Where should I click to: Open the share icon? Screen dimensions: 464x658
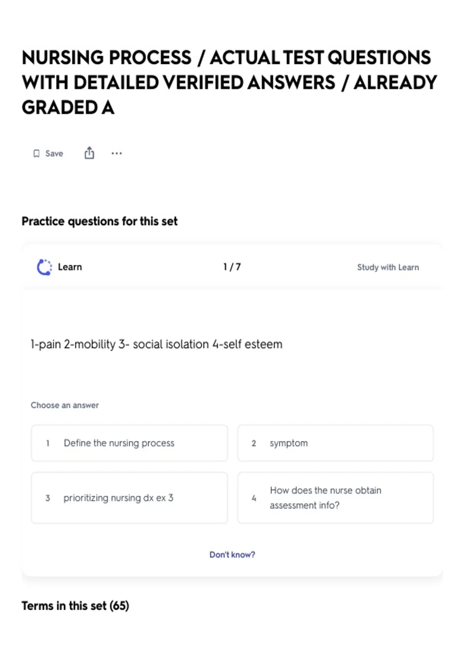click(x=89, y=153)
